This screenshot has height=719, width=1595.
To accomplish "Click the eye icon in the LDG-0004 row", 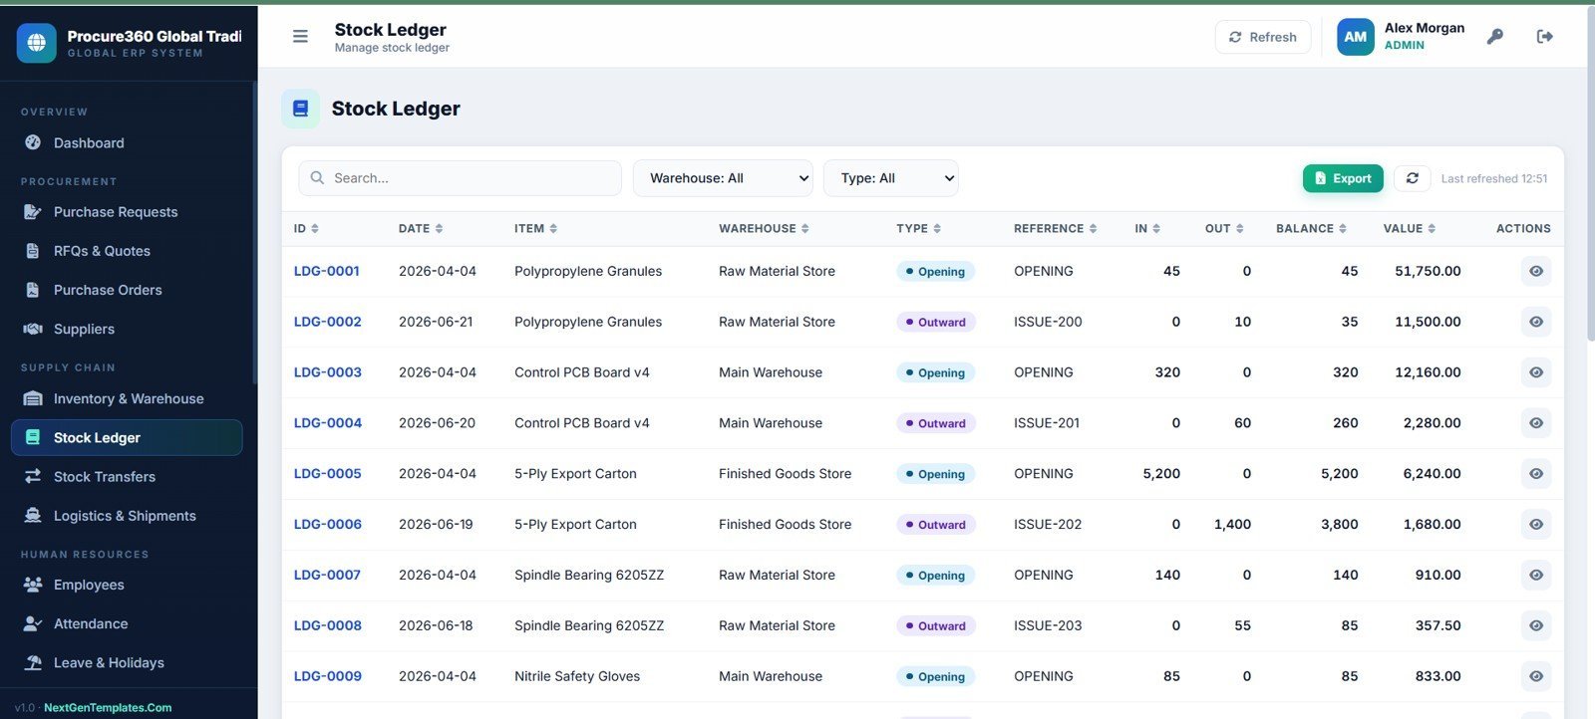I will [x=1535, y=423].
